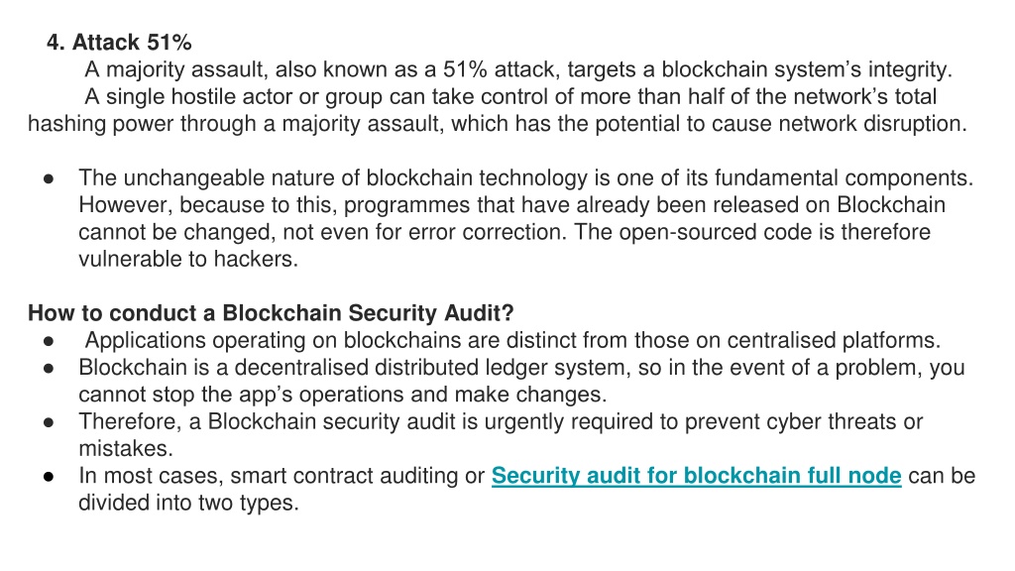
Task: Click the 'How to conduct a Blockchain Security Audit?' heading
Action: tap(271, 313)
